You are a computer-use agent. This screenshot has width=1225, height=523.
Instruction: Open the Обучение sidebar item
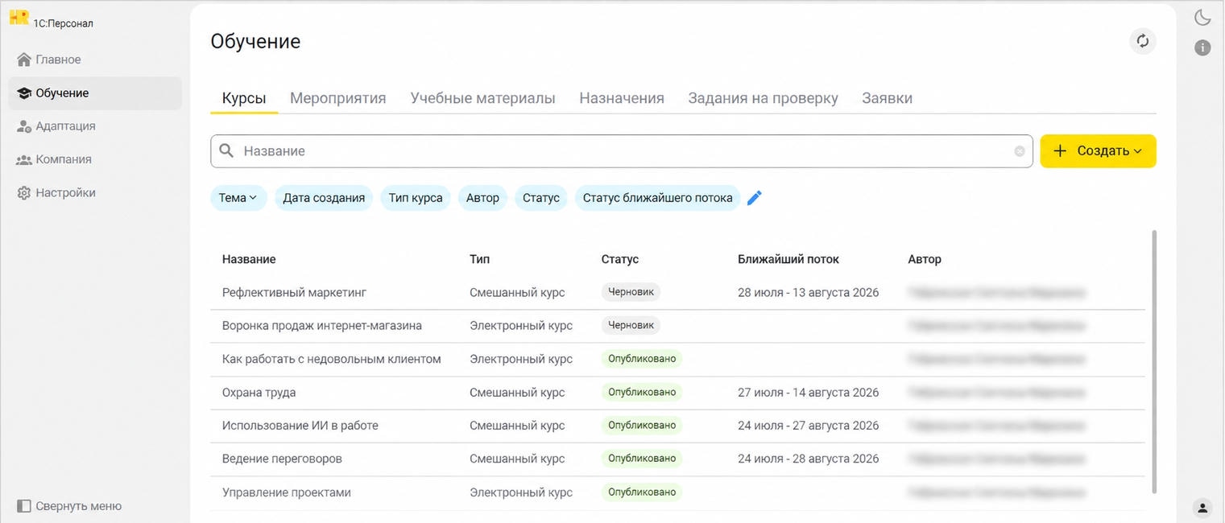[x=95, y=93]
